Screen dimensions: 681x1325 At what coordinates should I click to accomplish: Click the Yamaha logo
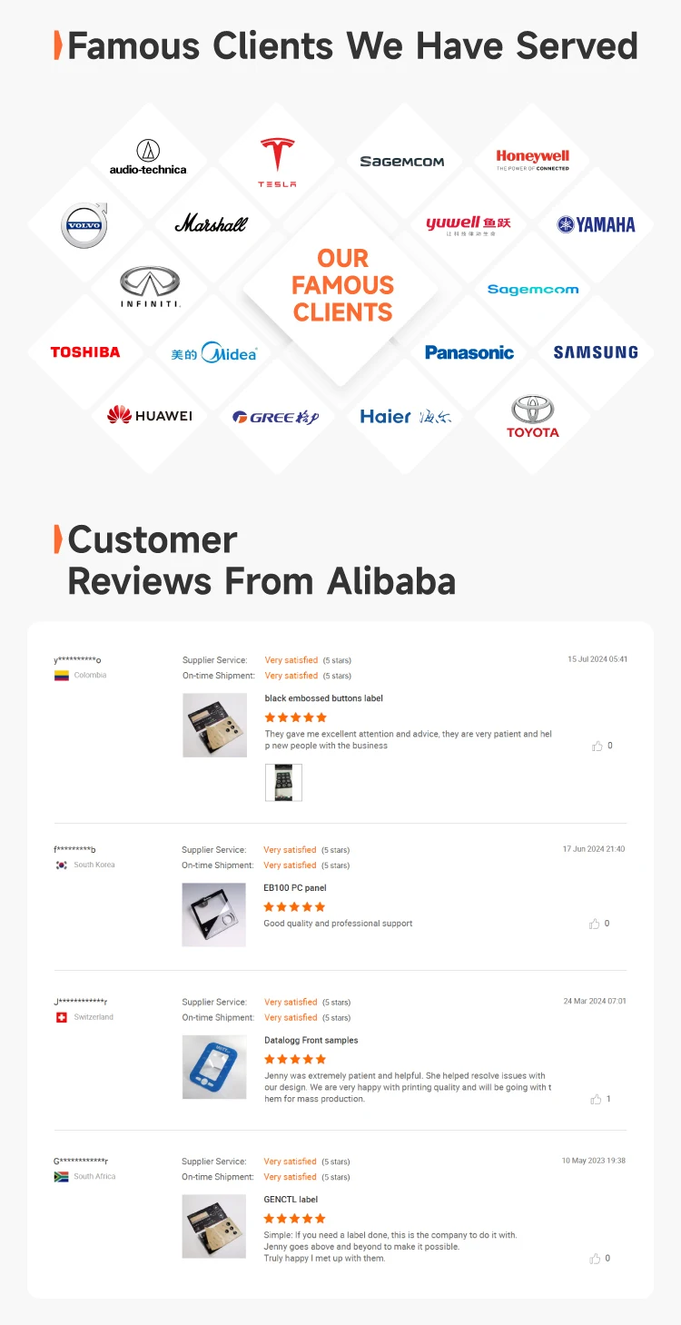click(597, 225)
